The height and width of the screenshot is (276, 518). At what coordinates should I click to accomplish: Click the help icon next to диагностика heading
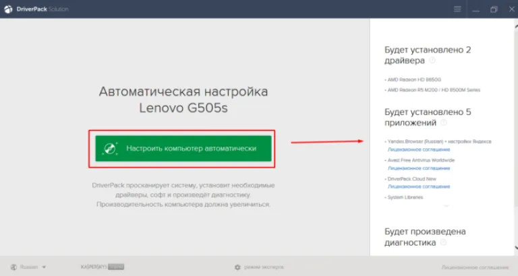coord(443,242)
